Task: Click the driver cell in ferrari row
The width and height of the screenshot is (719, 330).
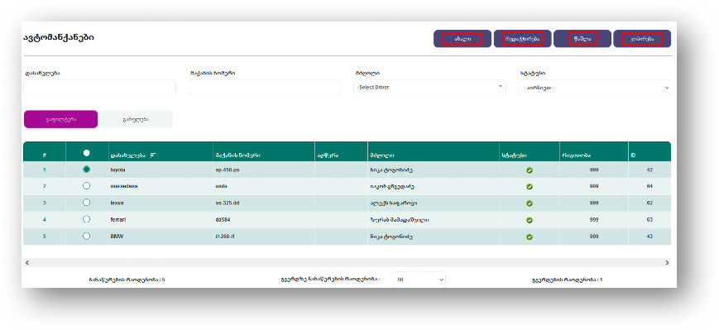Action: pyautogui.click(x=434, y=220)
